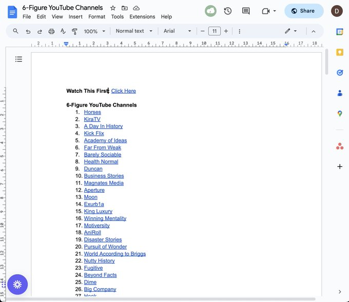Get add-ons plus icon in side panel

[x=340, y=166]
